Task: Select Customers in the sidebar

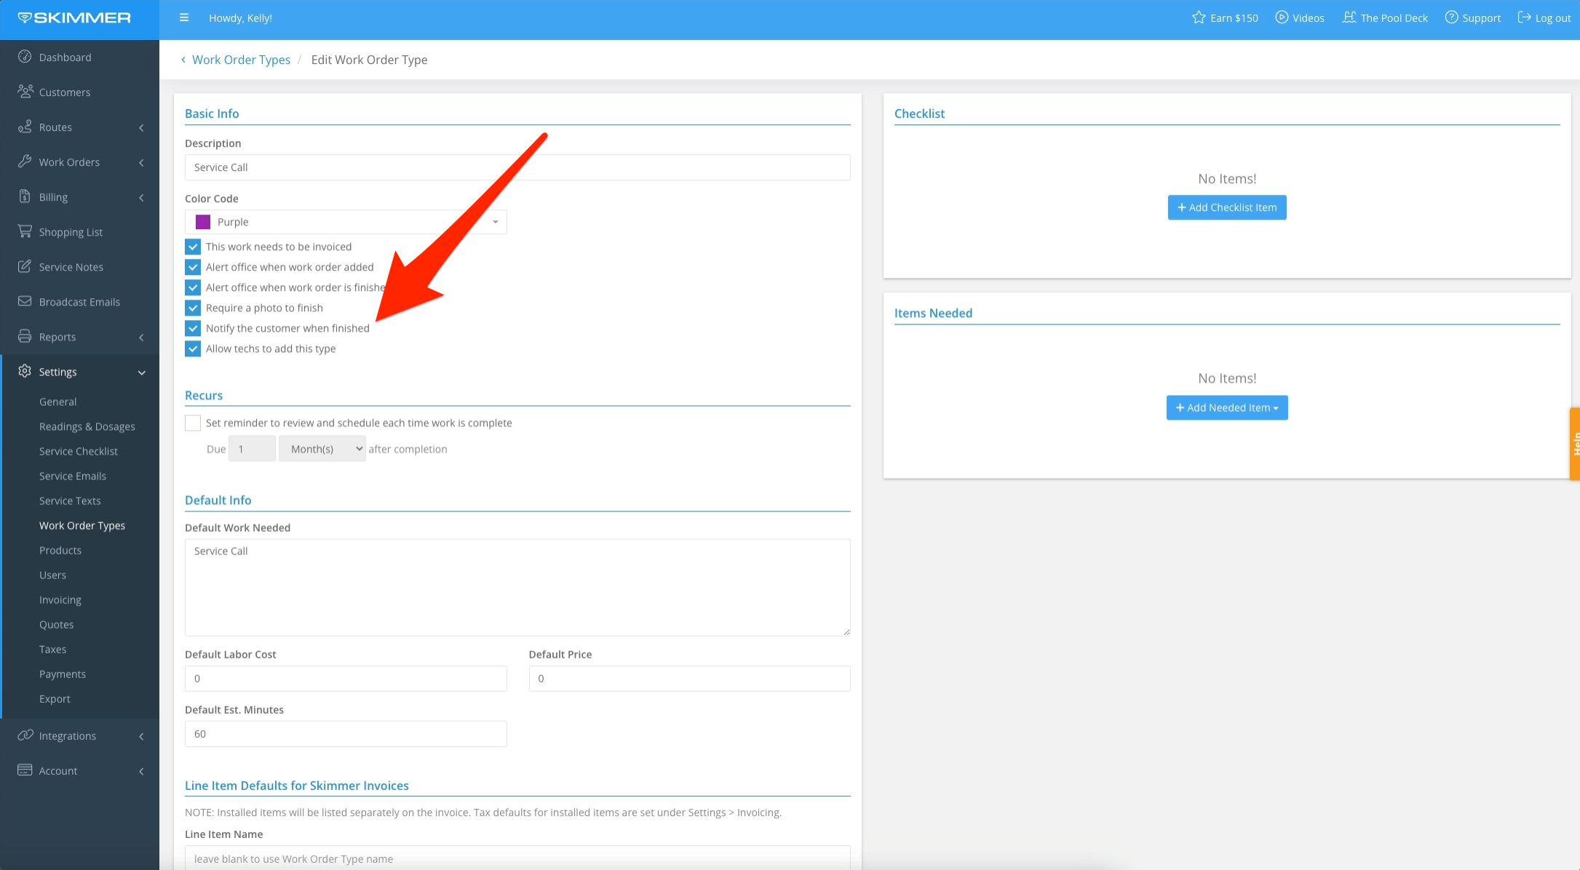Action: click(64, 92)
